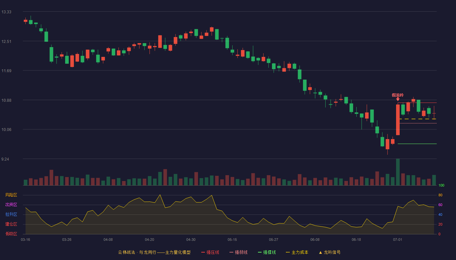
Task: Click the tallest volume bar near 07-01
Action: [398, 172]
